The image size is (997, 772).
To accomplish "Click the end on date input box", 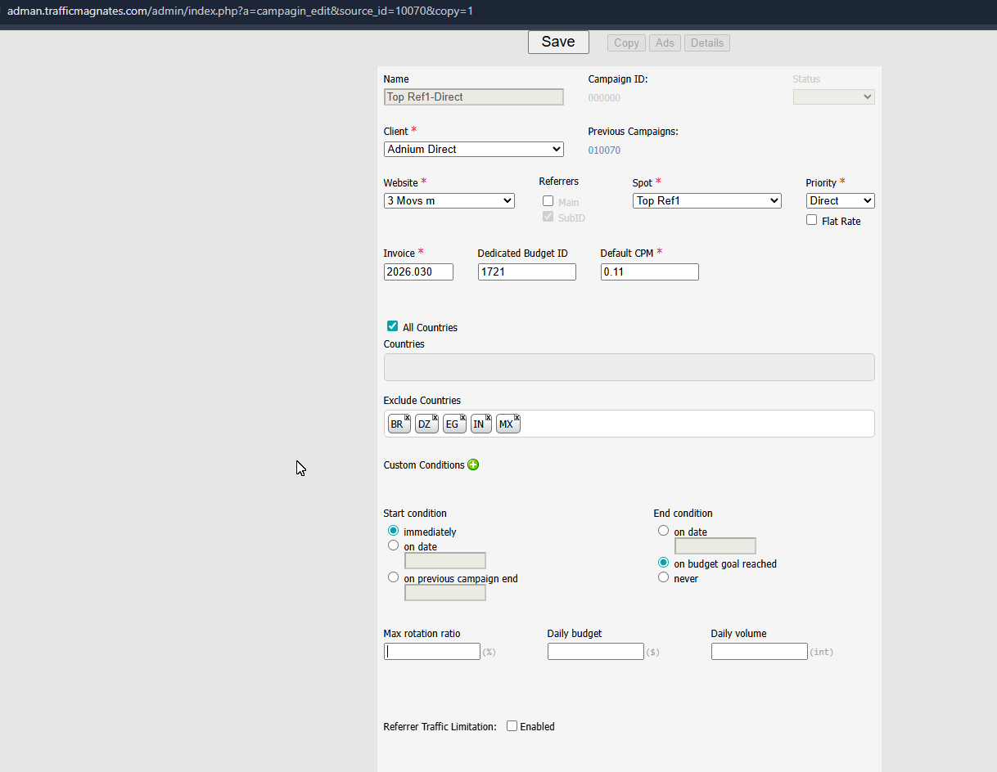I will [715, 546].
